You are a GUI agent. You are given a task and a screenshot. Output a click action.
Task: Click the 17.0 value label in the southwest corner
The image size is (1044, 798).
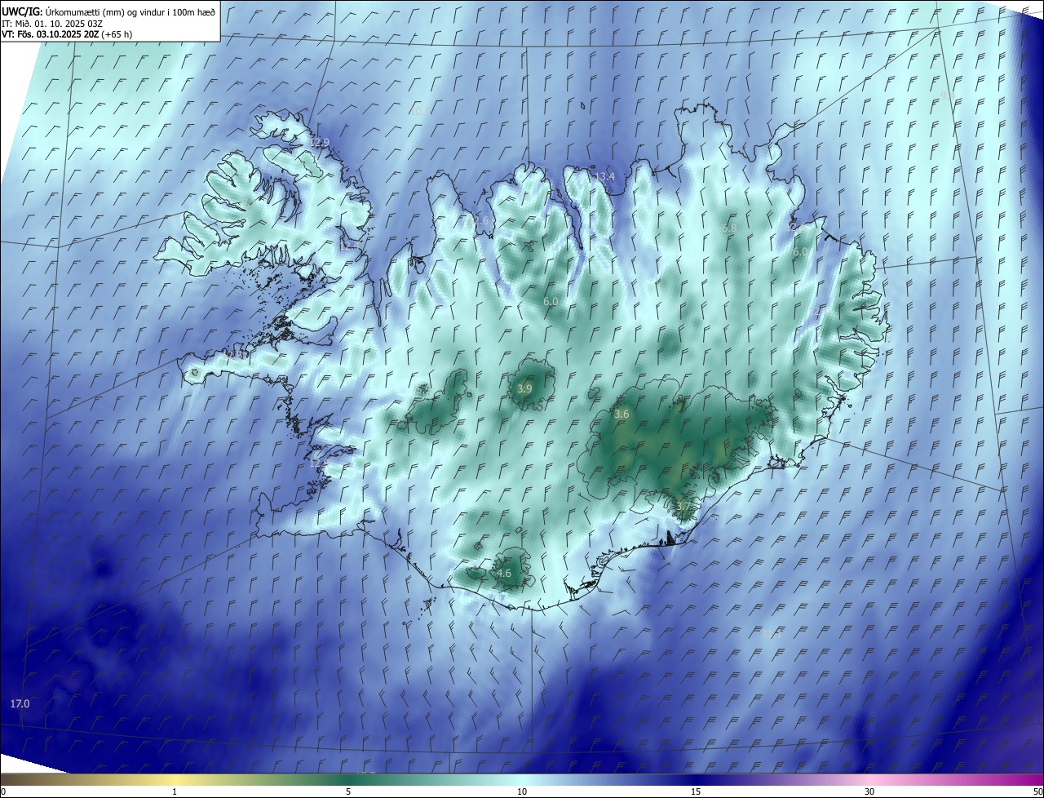[20, 703]
